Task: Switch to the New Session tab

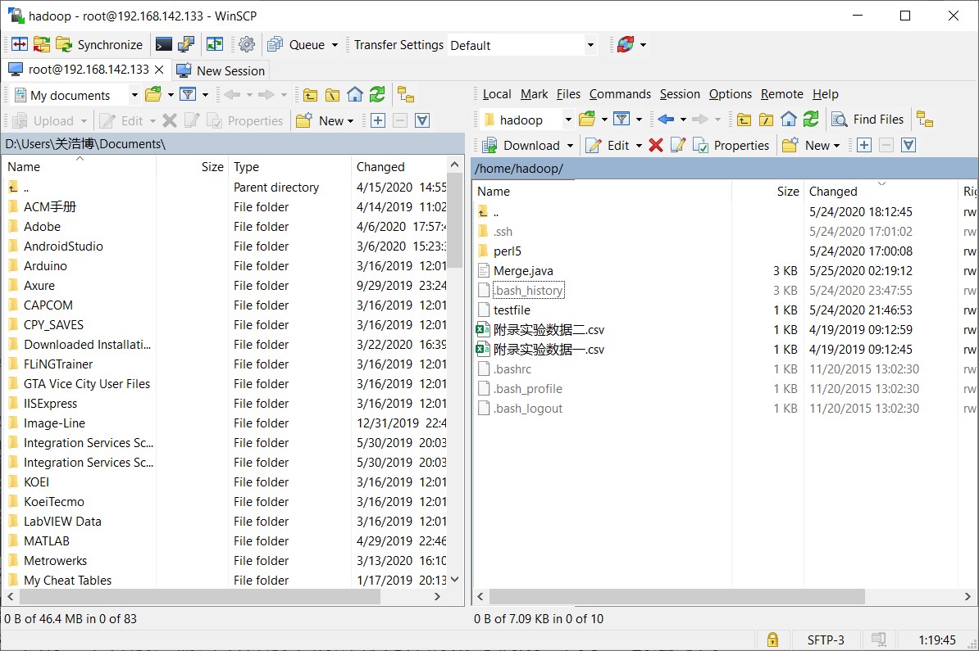Action: tap(221, 70)
